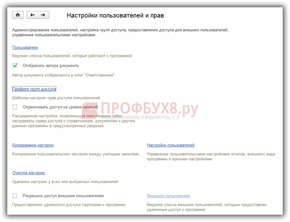Enable Ограничивать доступ на уровне записей checkbox

pos(15,107)
